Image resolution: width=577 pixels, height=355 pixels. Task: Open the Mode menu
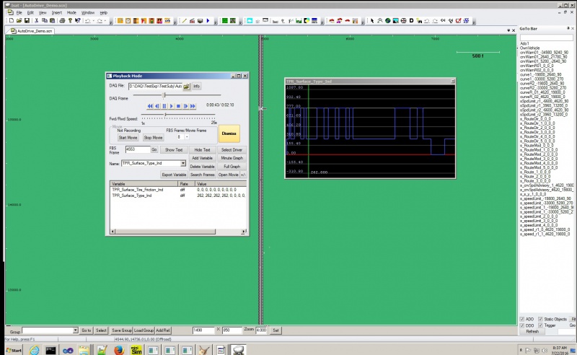tap(71, 12)
